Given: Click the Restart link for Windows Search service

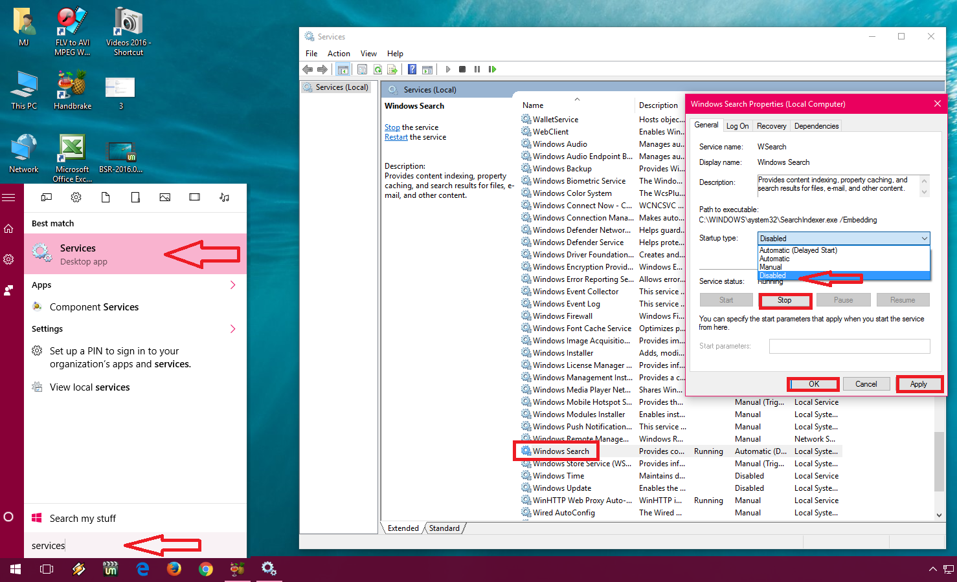Looking at the screenshot, I should point(396,136).
